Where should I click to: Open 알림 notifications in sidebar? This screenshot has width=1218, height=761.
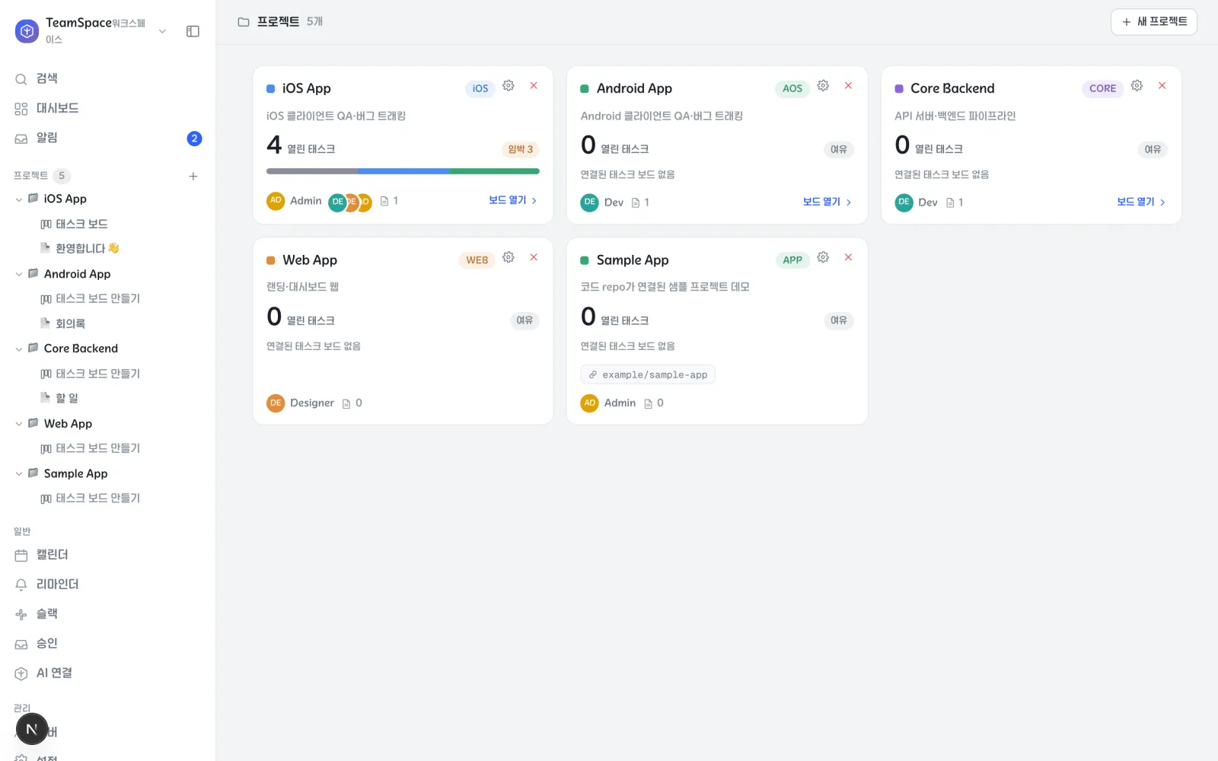pyautogui.click(x=107, y=138)
